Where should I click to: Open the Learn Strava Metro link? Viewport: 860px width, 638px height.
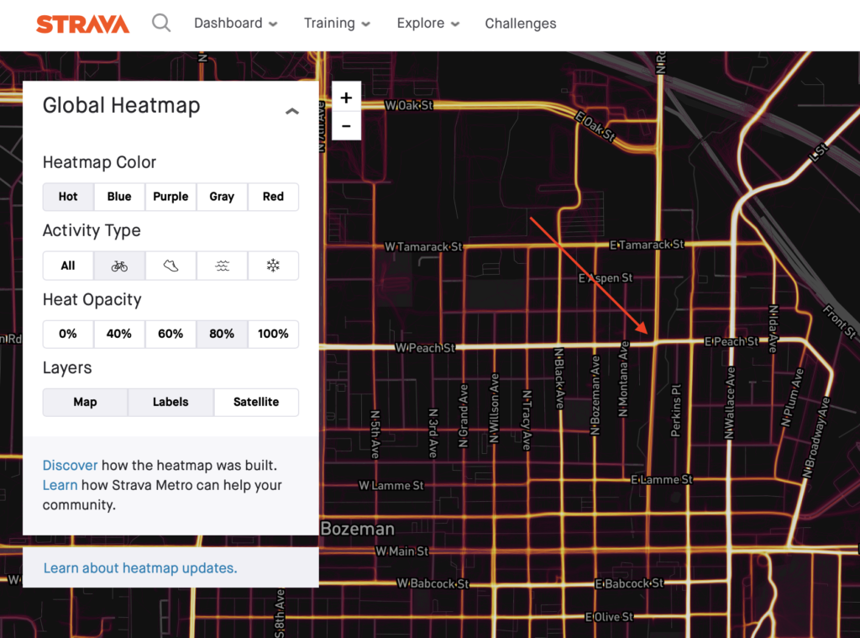coord(60,485)
